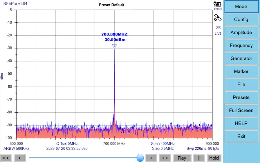The width and height of the screenshot is (260, 163).
Task: Open the Presets menu
Action: click(x=241, y=98)
